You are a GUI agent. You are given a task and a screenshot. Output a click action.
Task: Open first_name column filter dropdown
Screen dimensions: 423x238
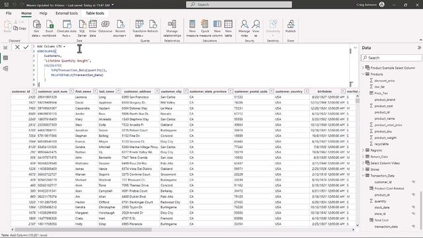pos(95,91)
